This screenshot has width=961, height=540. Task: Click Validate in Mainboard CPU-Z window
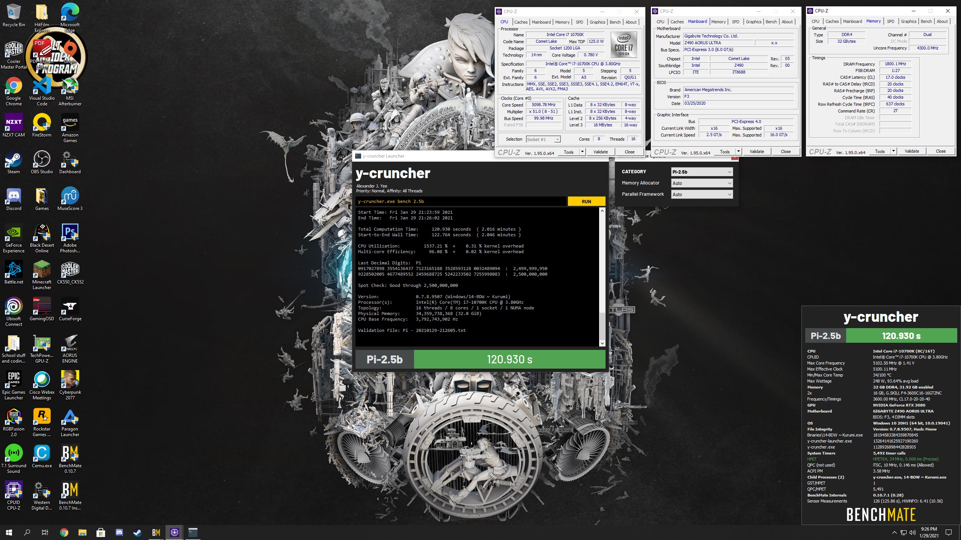pyautogui.click(x=756, y=151)
